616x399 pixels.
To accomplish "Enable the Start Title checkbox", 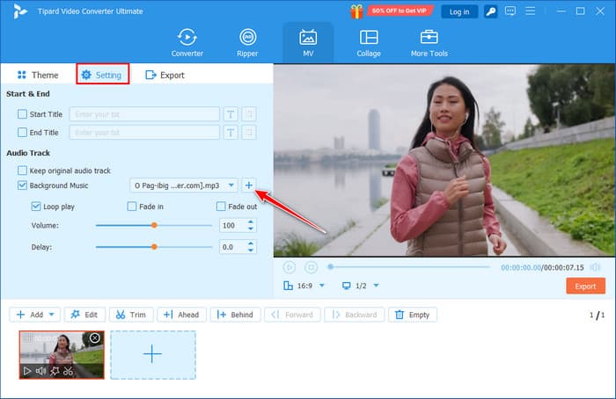I will [x=23, y=114].
